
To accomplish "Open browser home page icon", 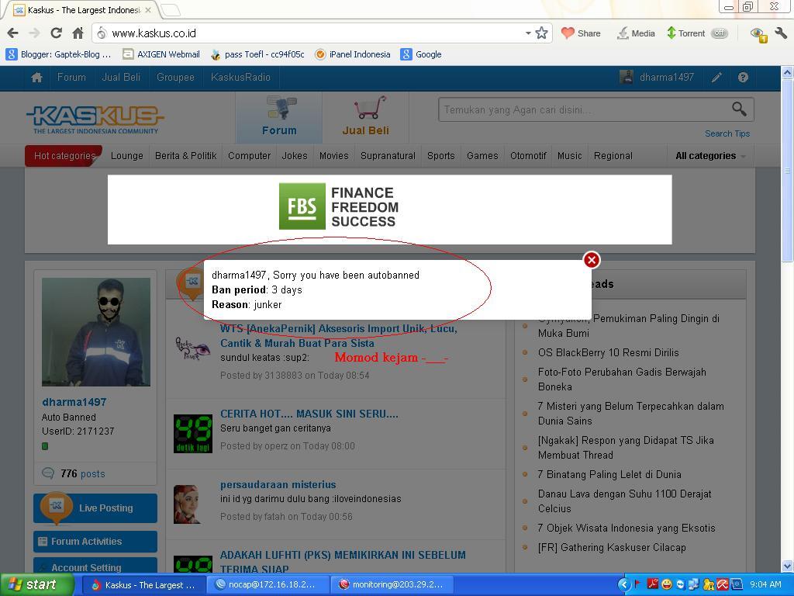I will [x=78, y=33].
